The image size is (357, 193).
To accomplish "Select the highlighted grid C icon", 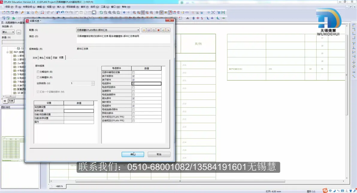I will pyautogui.click(x=143, y=13).
